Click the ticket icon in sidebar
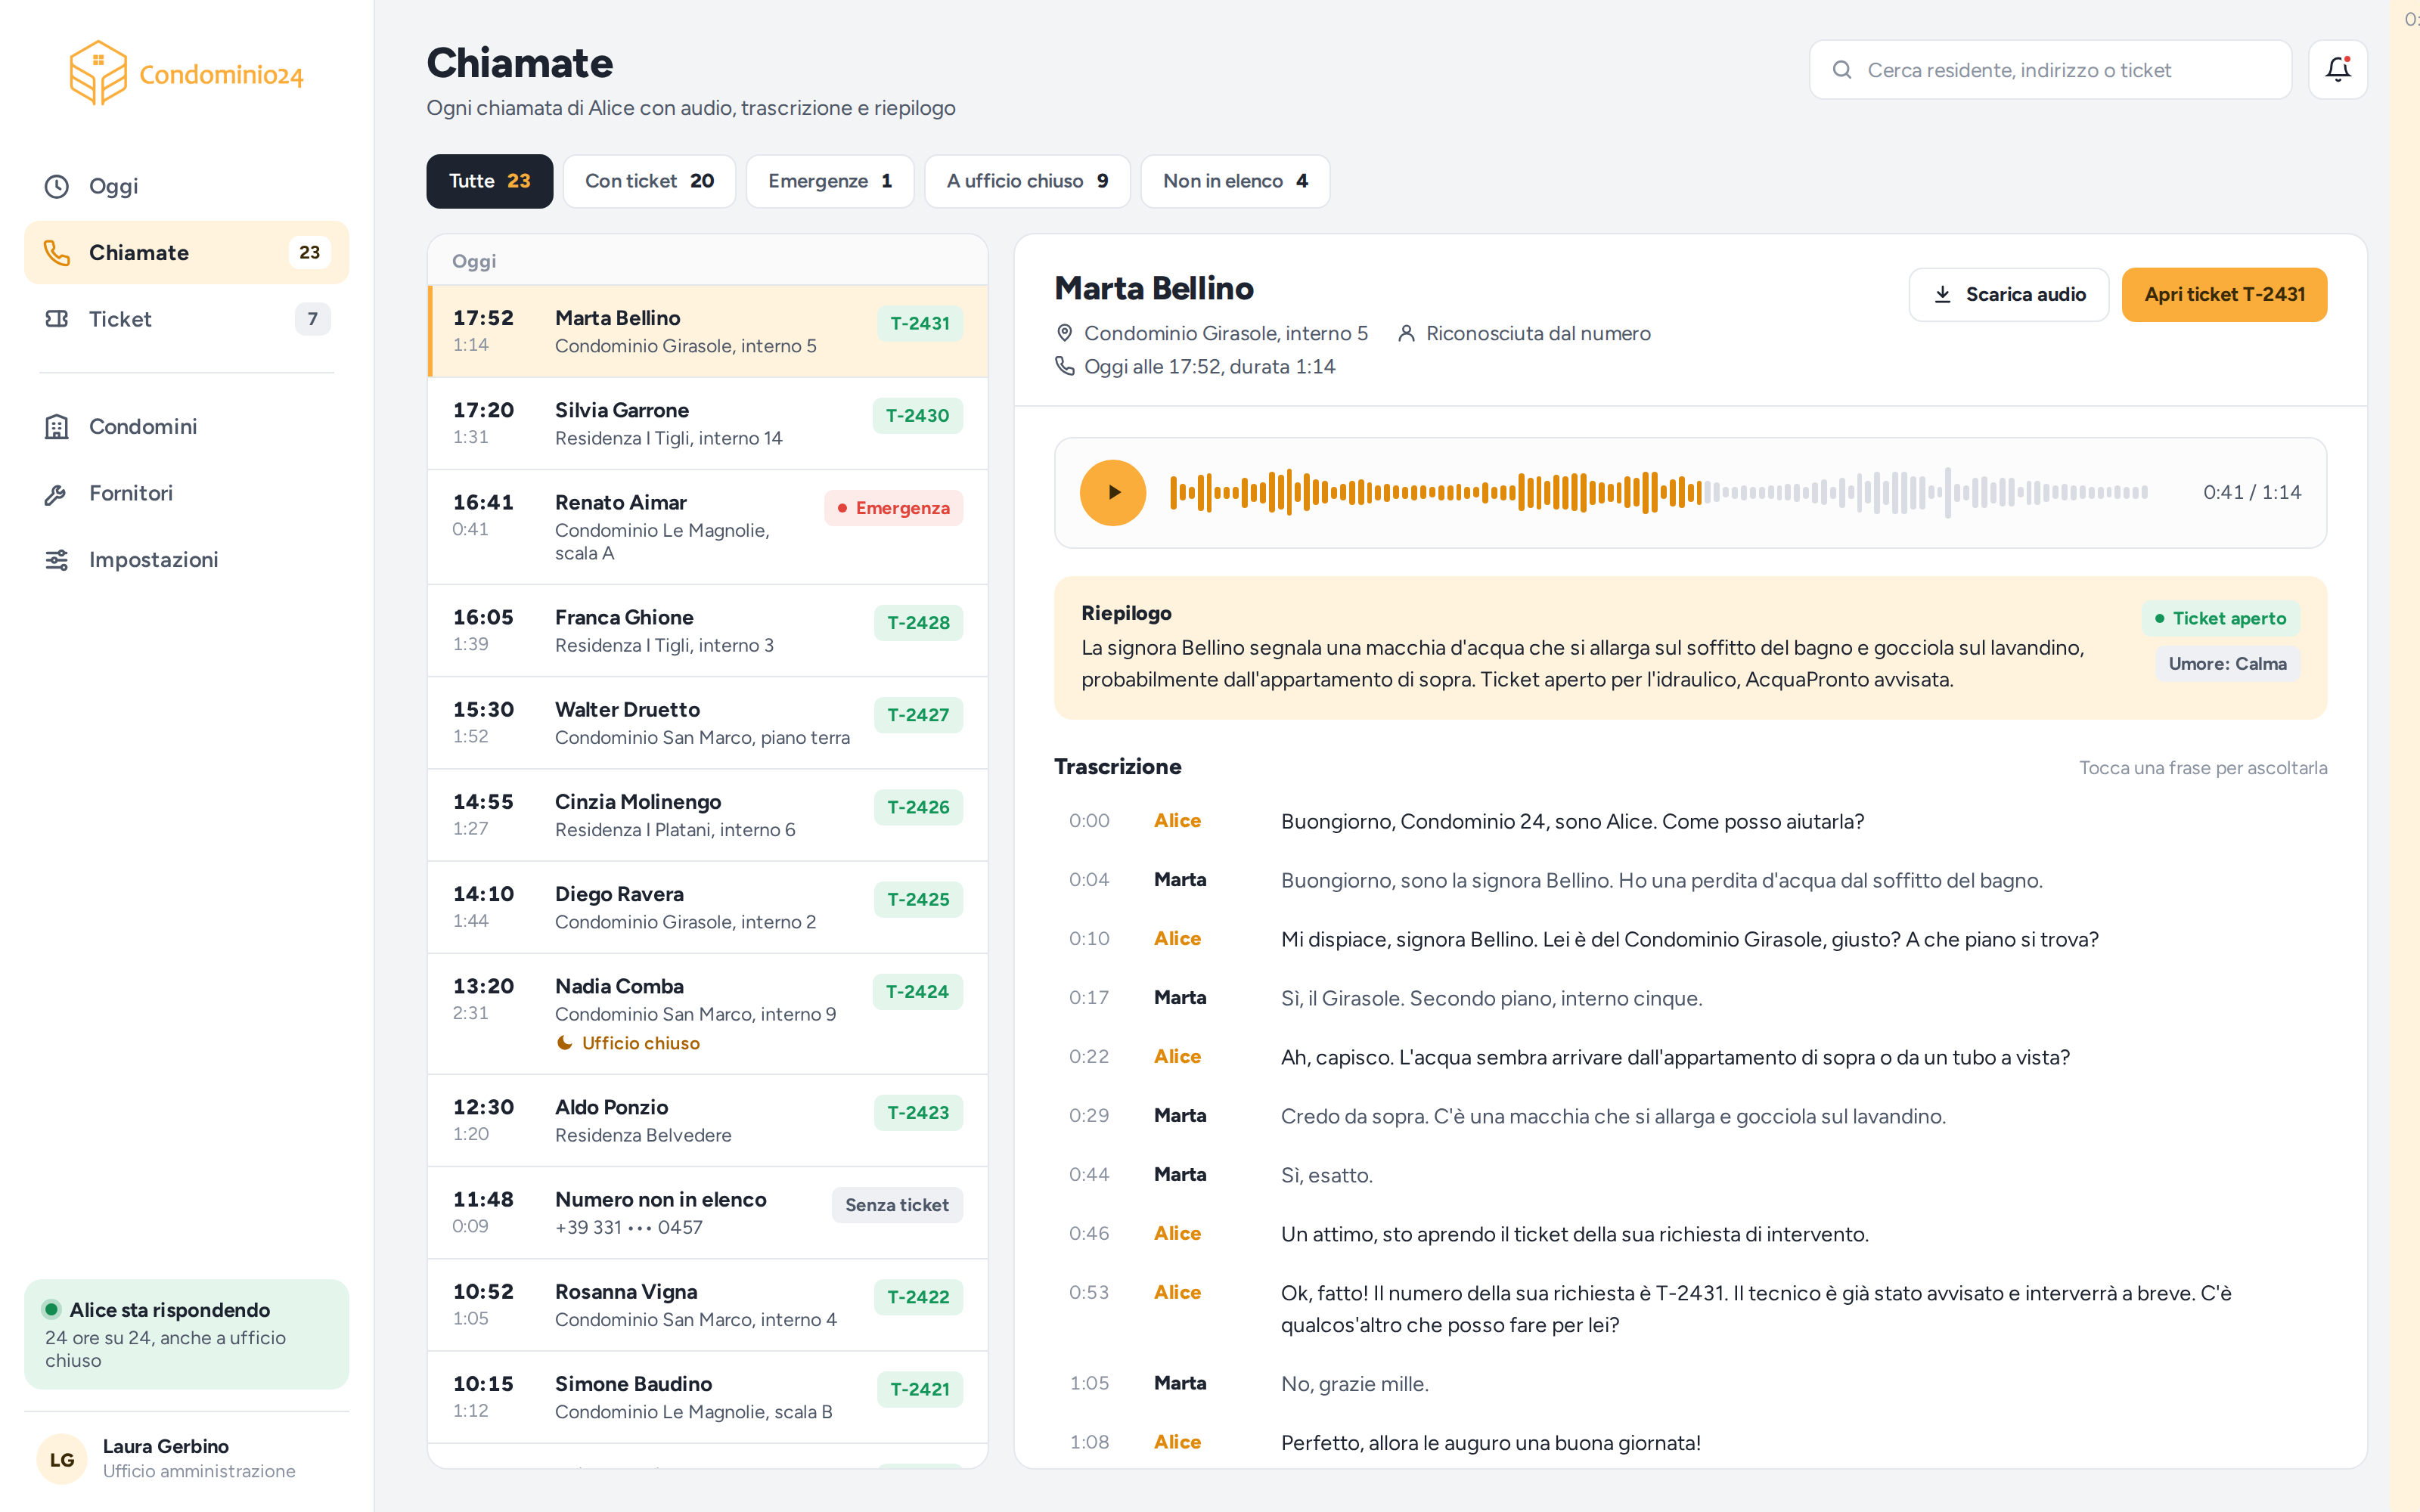This screenshot has width=2420, height=1512. point(57,319)
